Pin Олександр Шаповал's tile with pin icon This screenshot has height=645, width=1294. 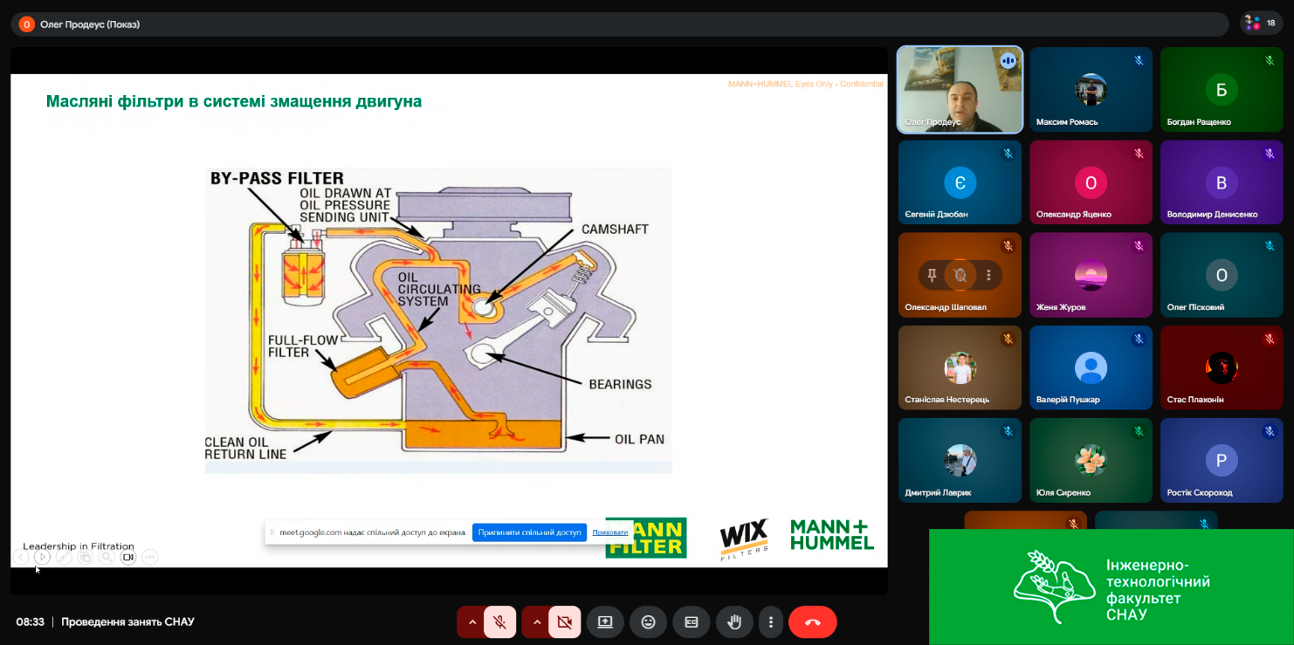932,275
